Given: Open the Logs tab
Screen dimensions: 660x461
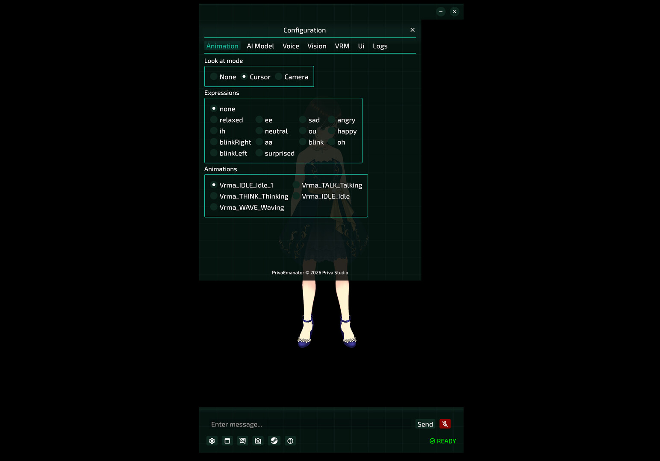Looking at the screenshot, I should click(380, 46).
